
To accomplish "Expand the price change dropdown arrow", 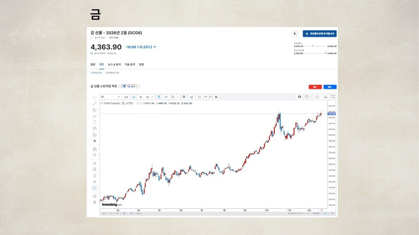I will (155, 47).
